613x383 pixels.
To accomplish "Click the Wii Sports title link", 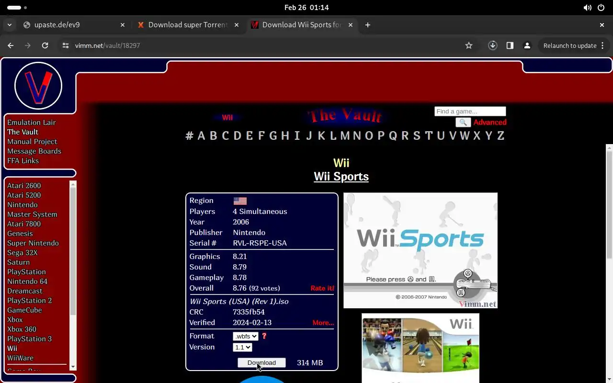I will coord(341,177).
